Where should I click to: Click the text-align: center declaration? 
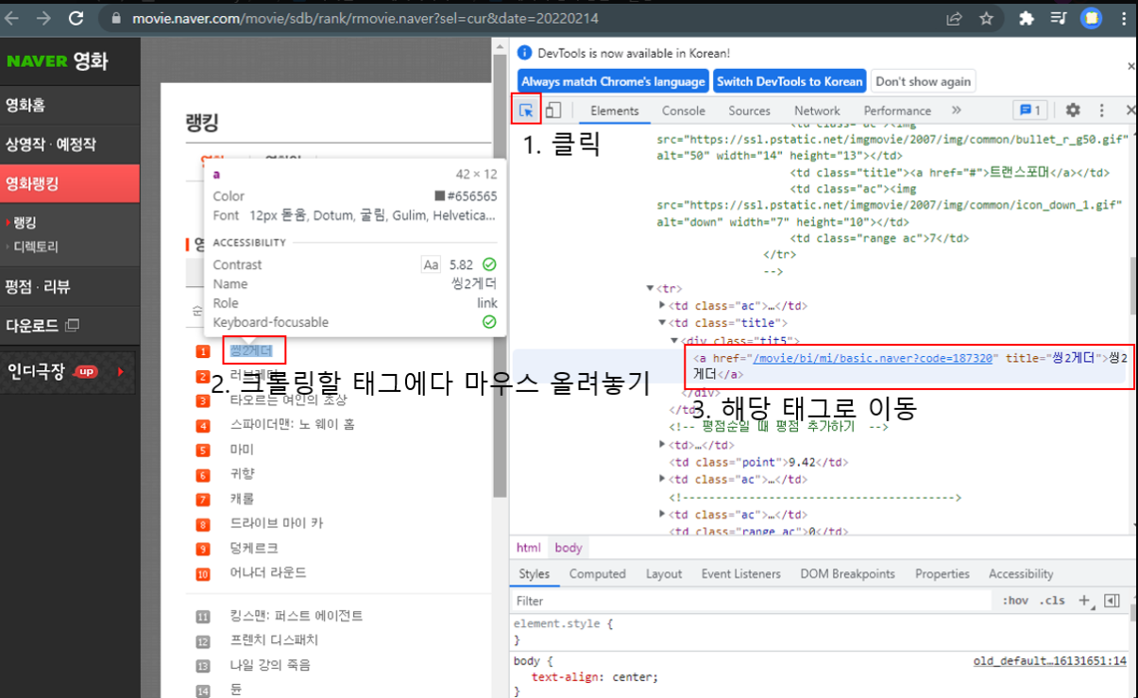594,677
